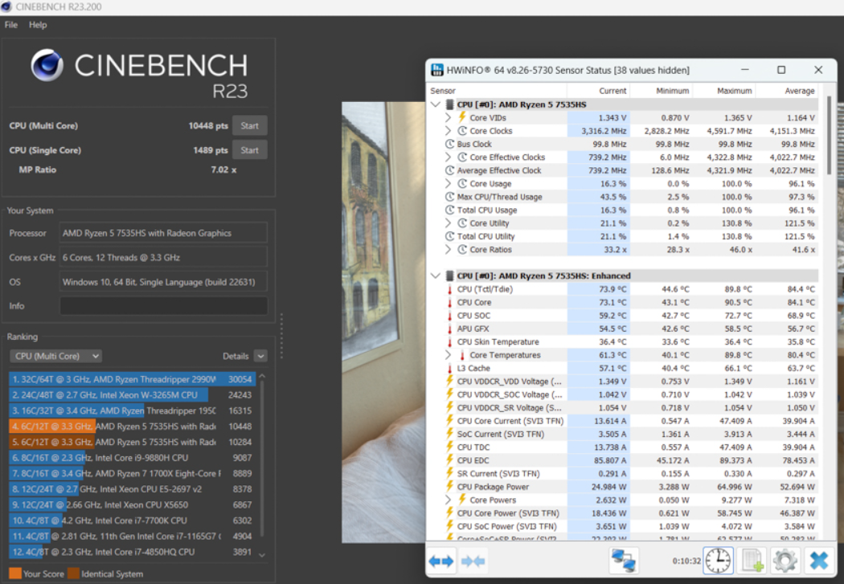Start the CPU (Single Core) benchmark
The width and height of the screenshot is (844, 584).
click(249, 150)
